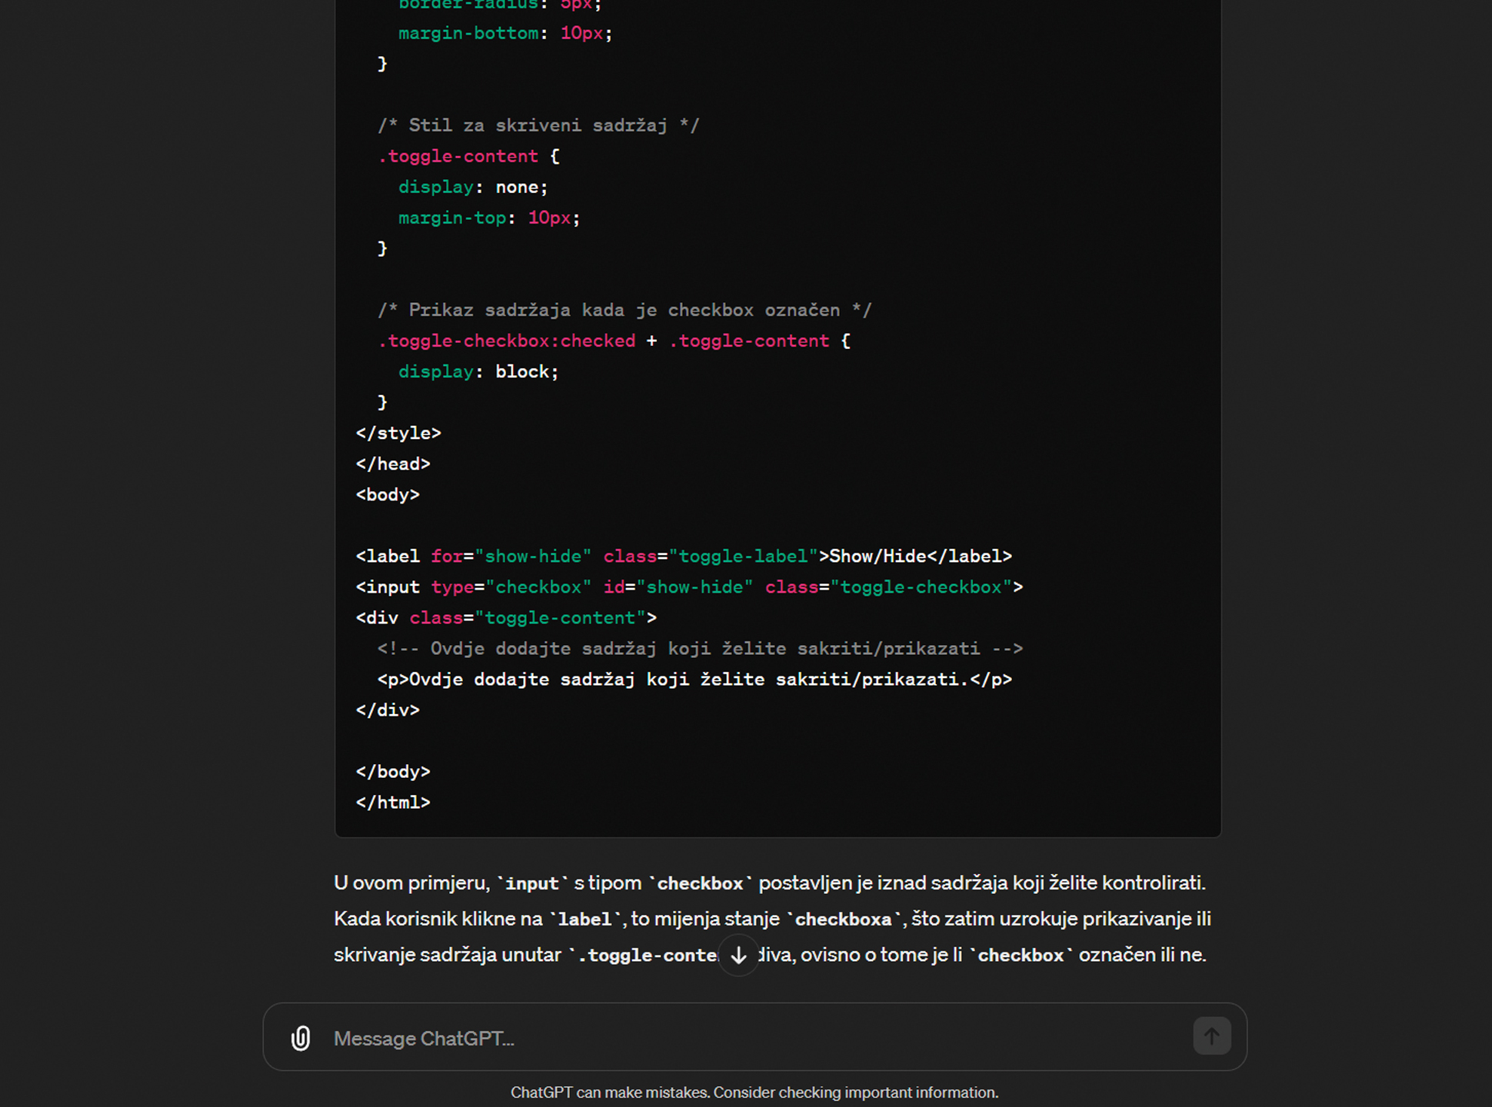Click the Show/Hide label text in code
This screenshot has width=1492, height=1107.
(878, 556)
